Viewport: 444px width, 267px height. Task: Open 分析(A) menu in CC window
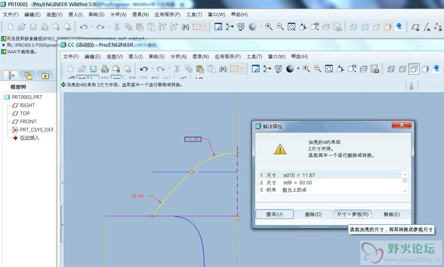178,57
